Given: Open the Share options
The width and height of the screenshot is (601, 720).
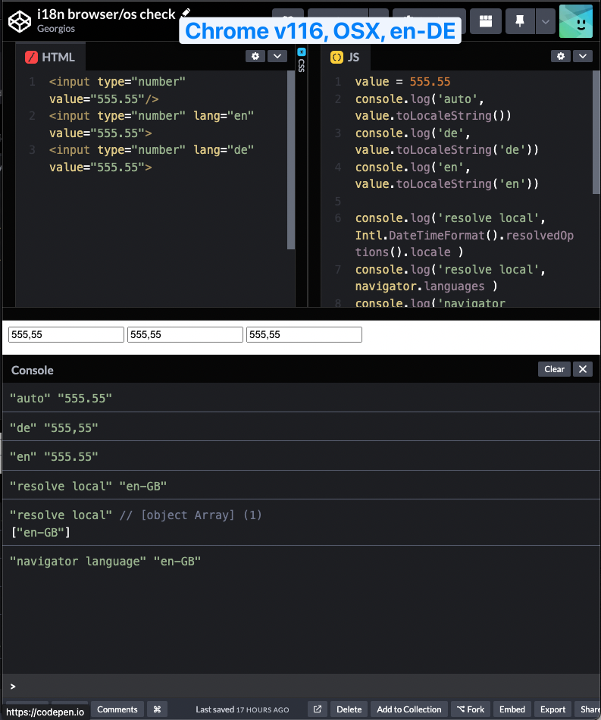Looking at the screenshot, I should tap(588, 709).
